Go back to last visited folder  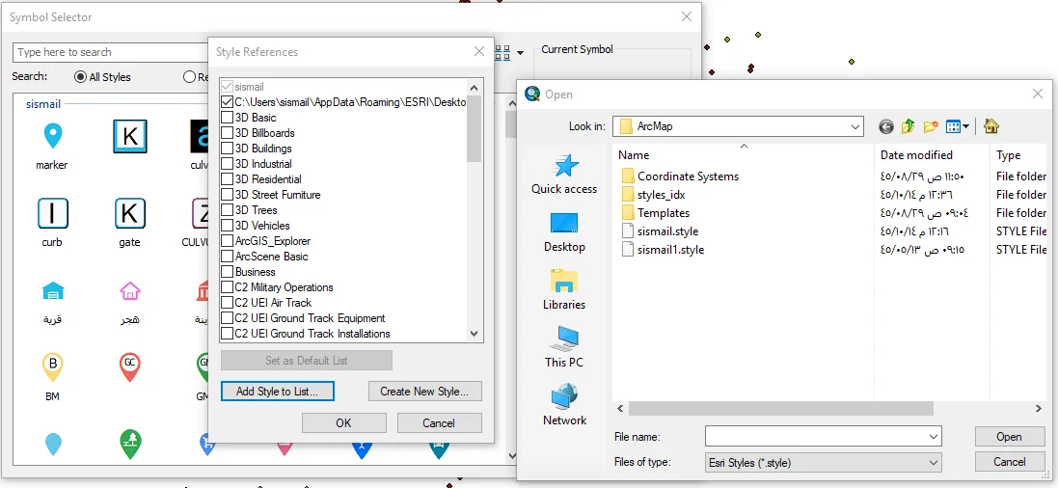885,126
